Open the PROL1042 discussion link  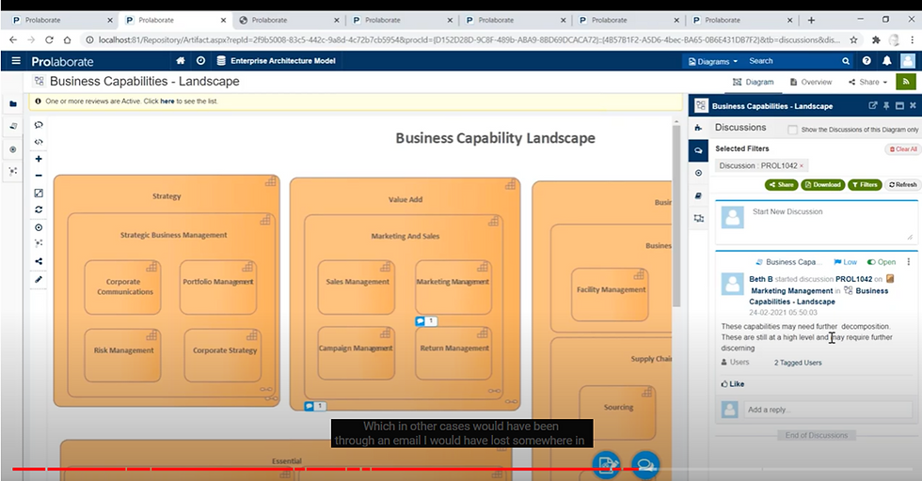pyautogui.click(x=854, y=279)
